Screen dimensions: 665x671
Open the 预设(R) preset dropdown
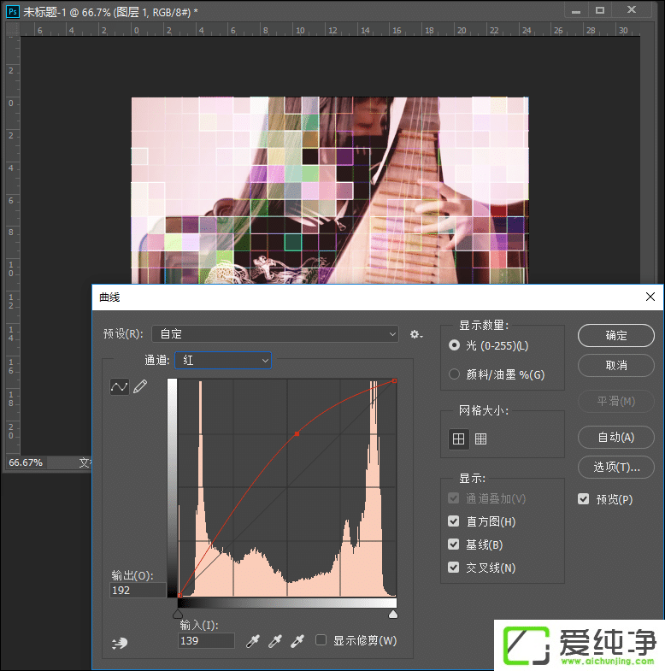coord(274,334)
